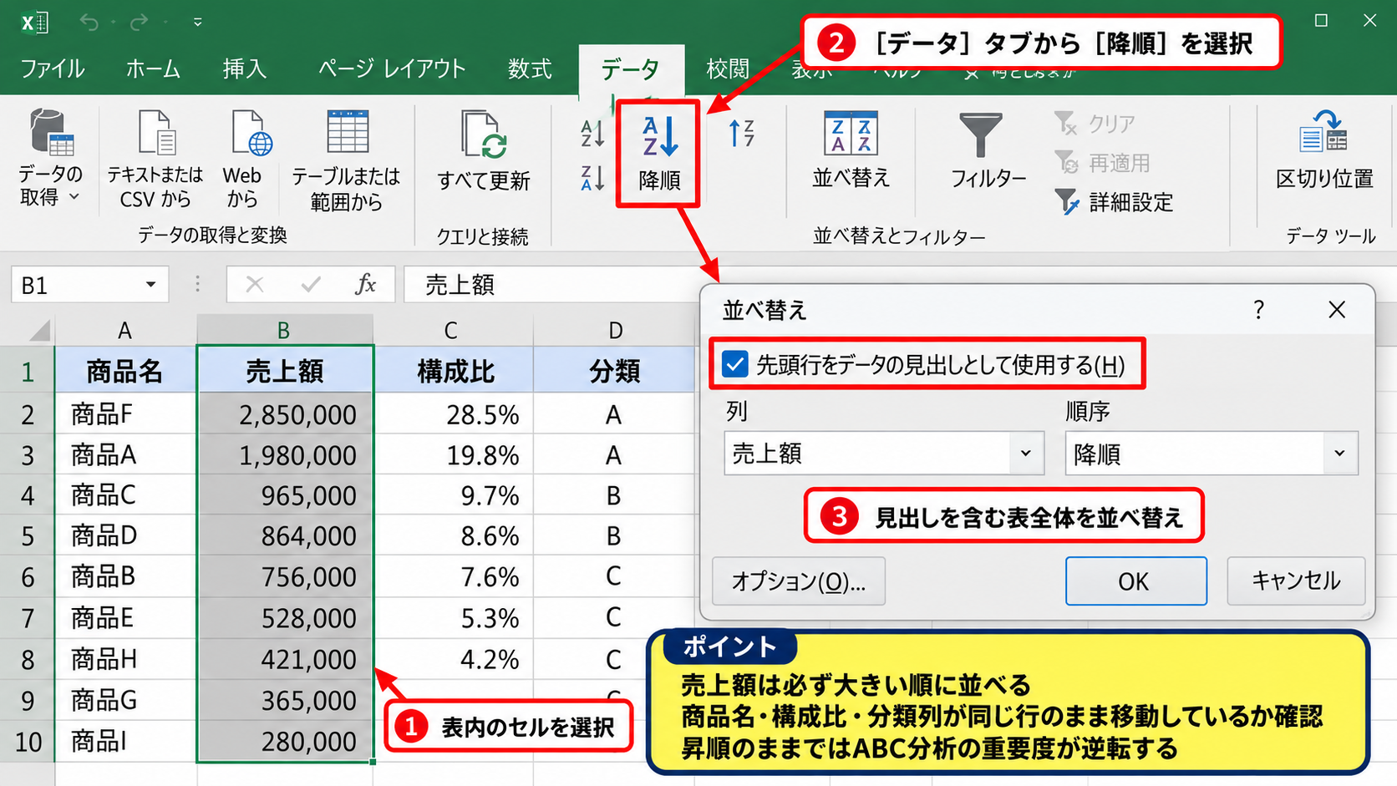This screenshot has width=1397, height=786.
Task: Select the データ tab
Action: tap(631, 69)
